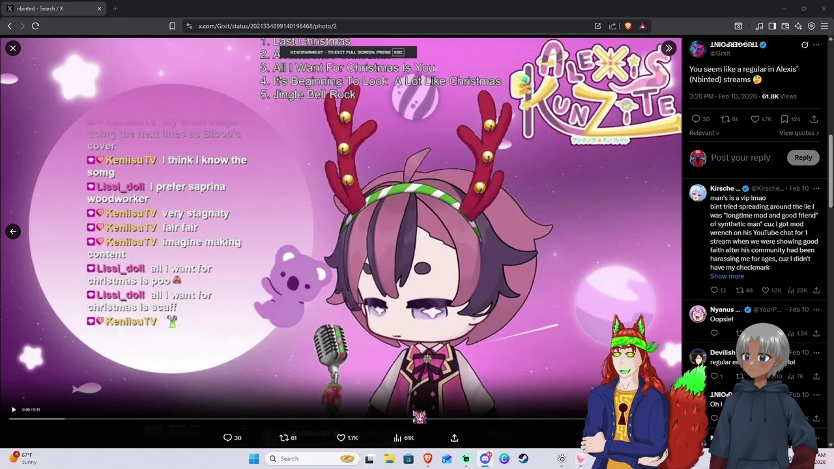
Task: Open Nyanus profile name
Action: pos(725,309)
